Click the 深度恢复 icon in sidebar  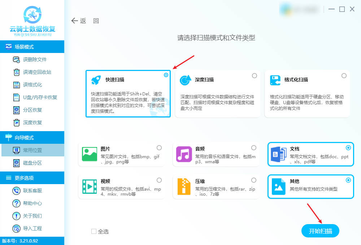pos(16,122)
